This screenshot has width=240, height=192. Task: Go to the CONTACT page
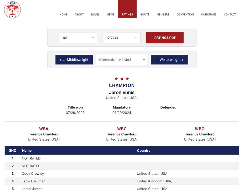(x=230, y=14)
